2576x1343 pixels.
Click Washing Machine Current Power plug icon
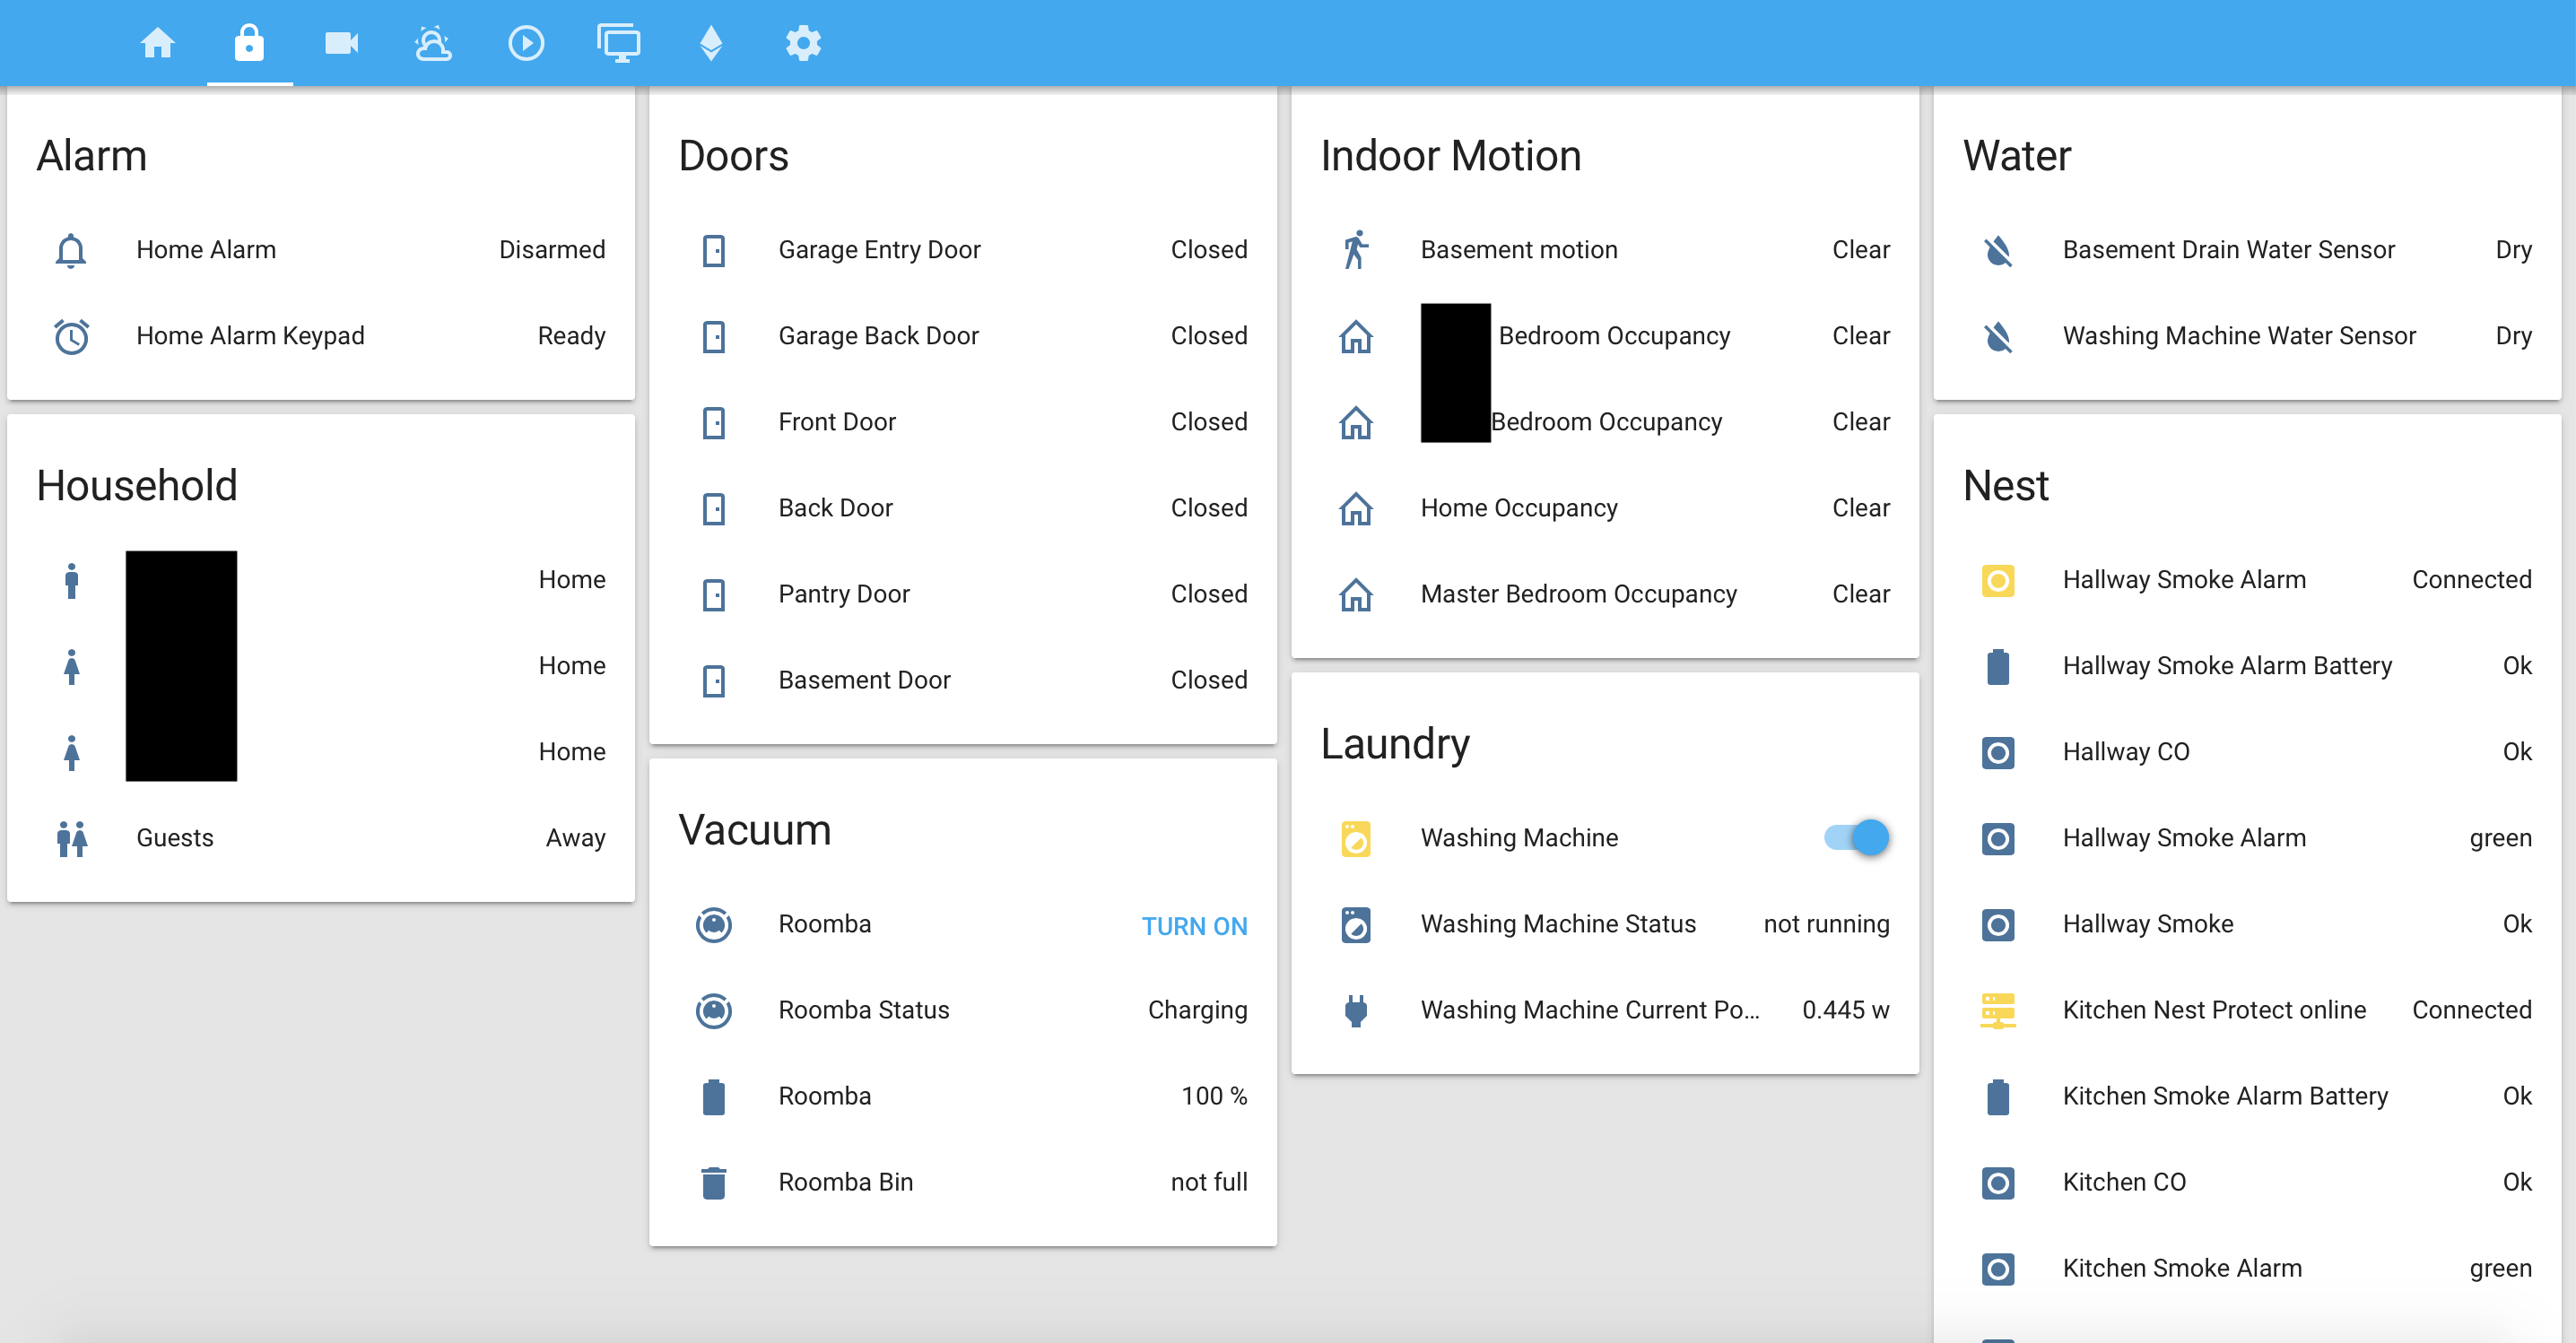pos(1355,1010)
